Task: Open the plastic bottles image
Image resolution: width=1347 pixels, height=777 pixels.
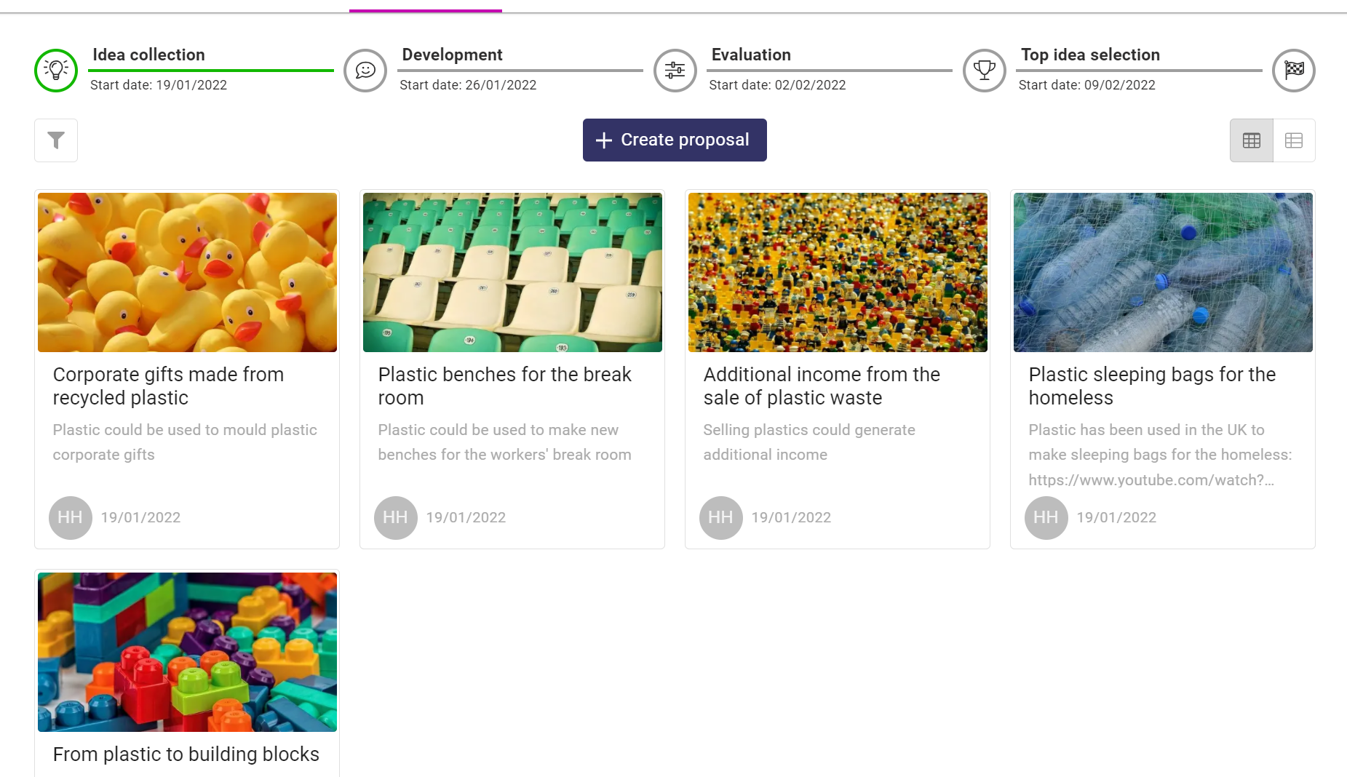Action: (1163, 272)
